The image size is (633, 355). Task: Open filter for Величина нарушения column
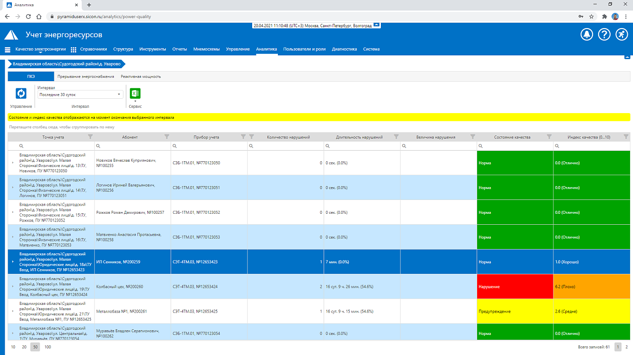(x=473, y=137)
